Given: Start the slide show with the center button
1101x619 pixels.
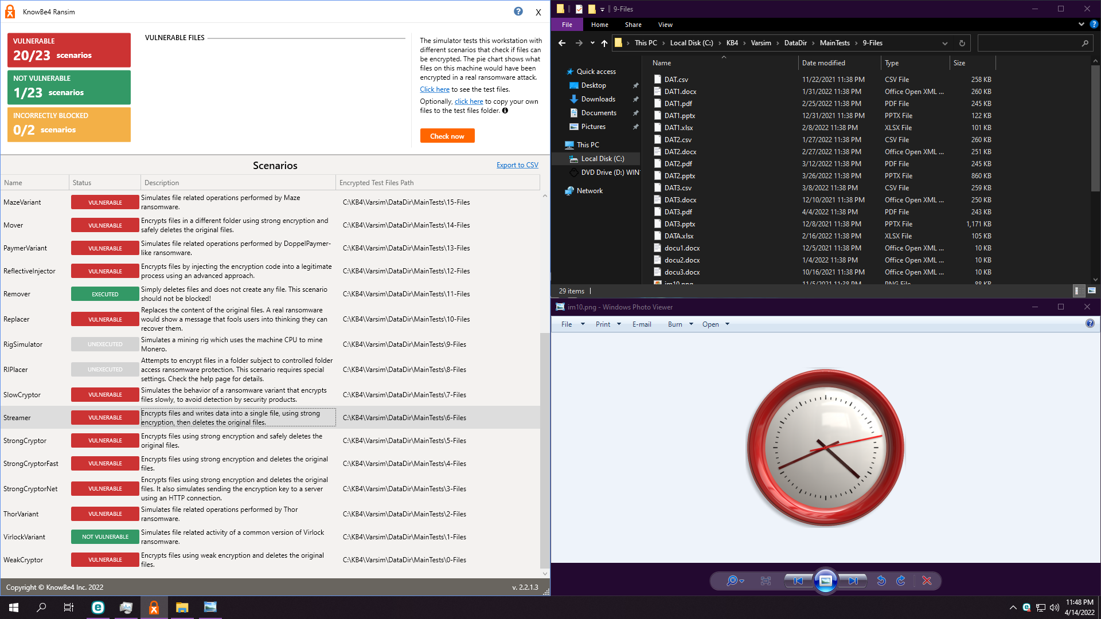Looking at the screenshot, I should 826,581.
